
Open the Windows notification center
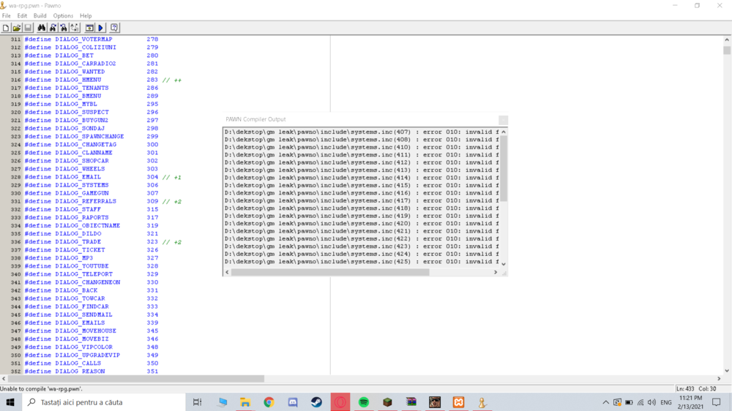click(x=717, y=402)
